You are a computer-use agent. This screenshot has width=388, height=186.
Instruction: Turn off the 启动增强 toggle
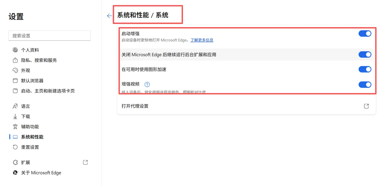[365, 34]
